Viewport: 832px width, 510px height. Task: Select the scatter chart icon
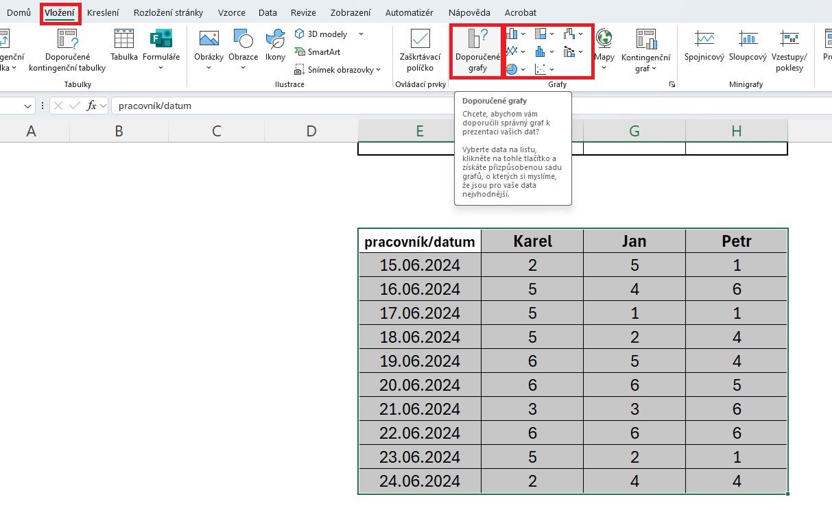pos(540,69)
